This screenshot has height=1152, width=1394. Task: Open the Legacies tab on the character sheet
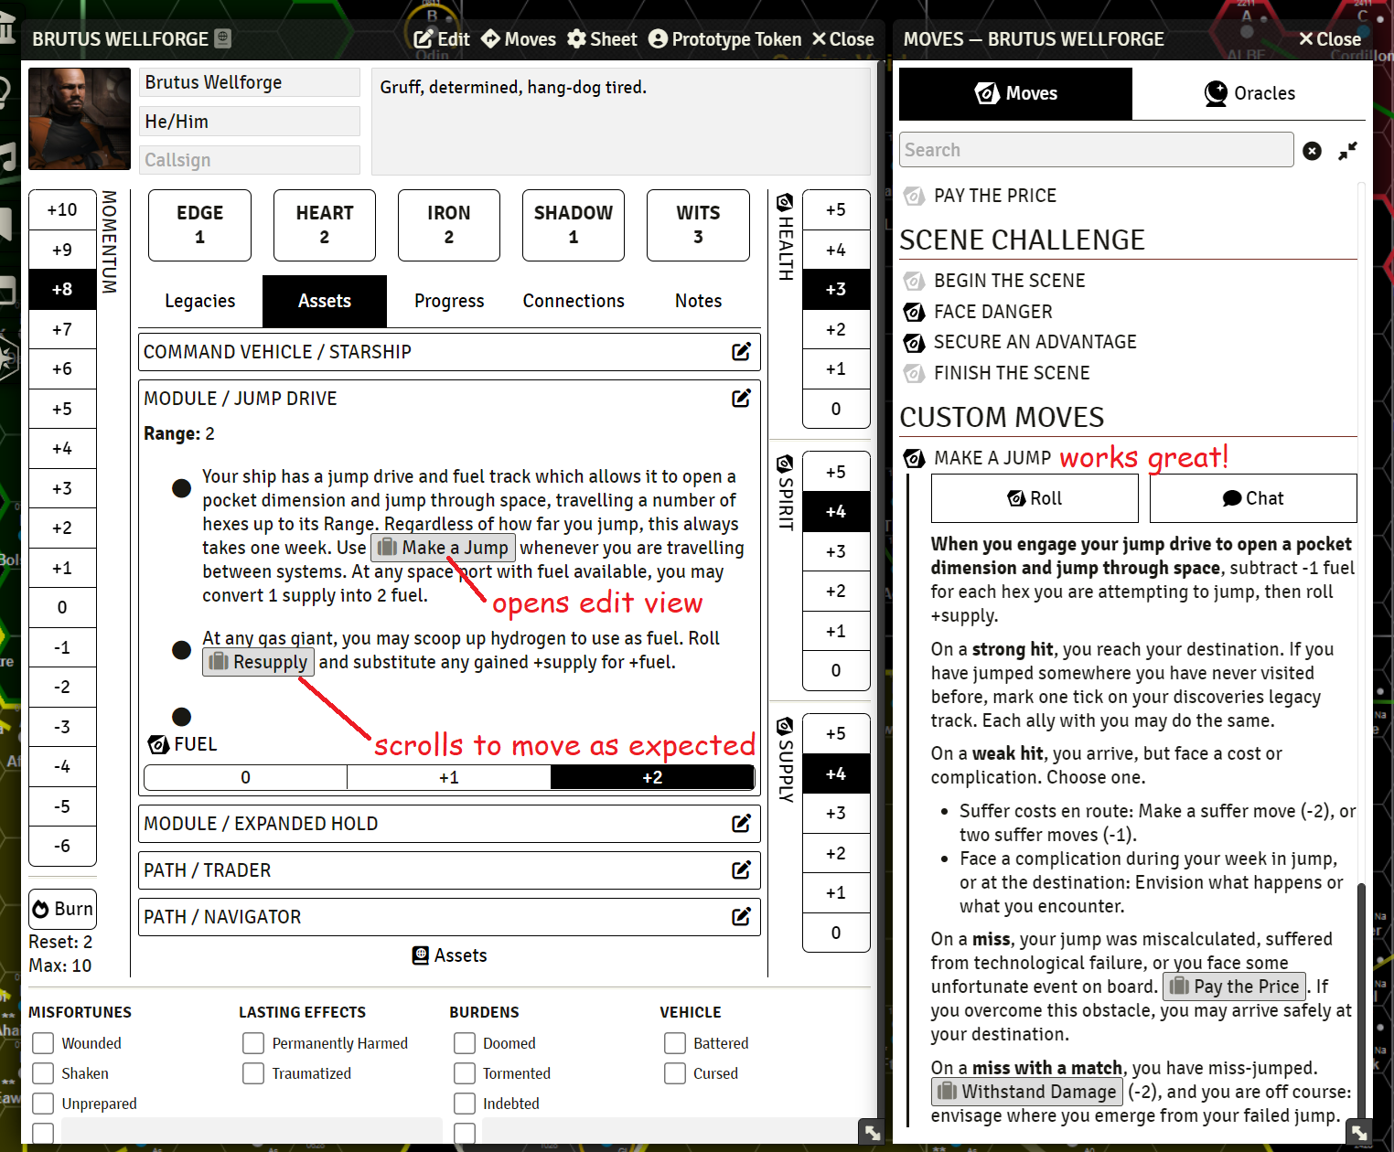(199, 301)
